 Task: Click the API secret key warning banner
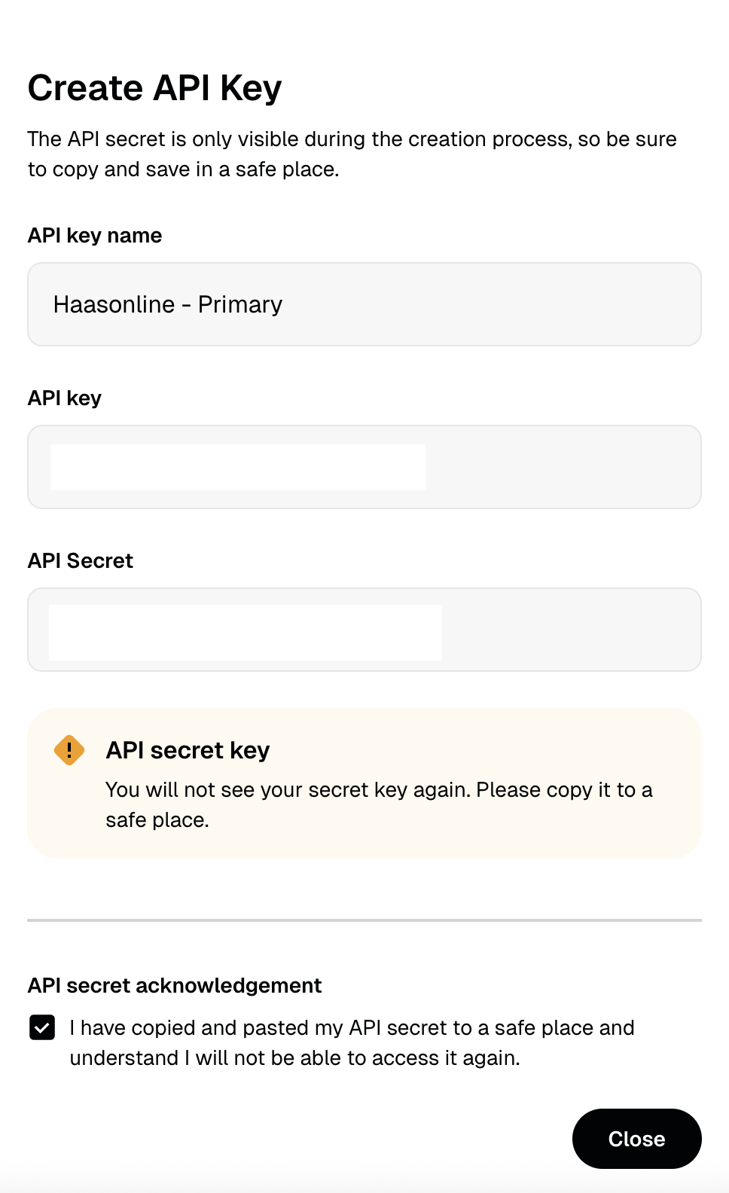coord(364,782)
